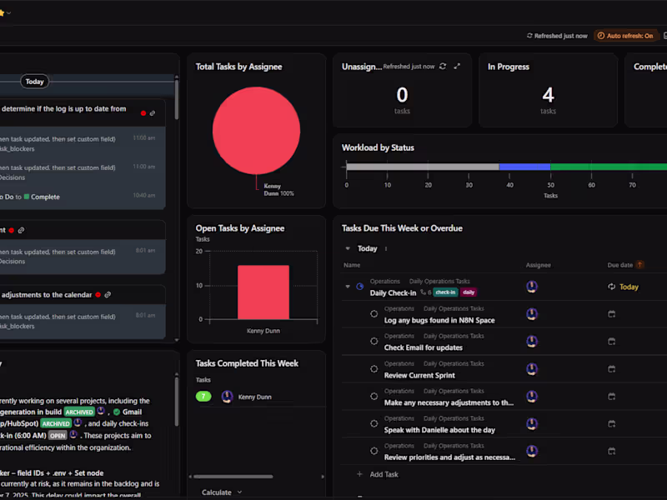Set due date for Speak with Danielle

(x=612, y=423)
